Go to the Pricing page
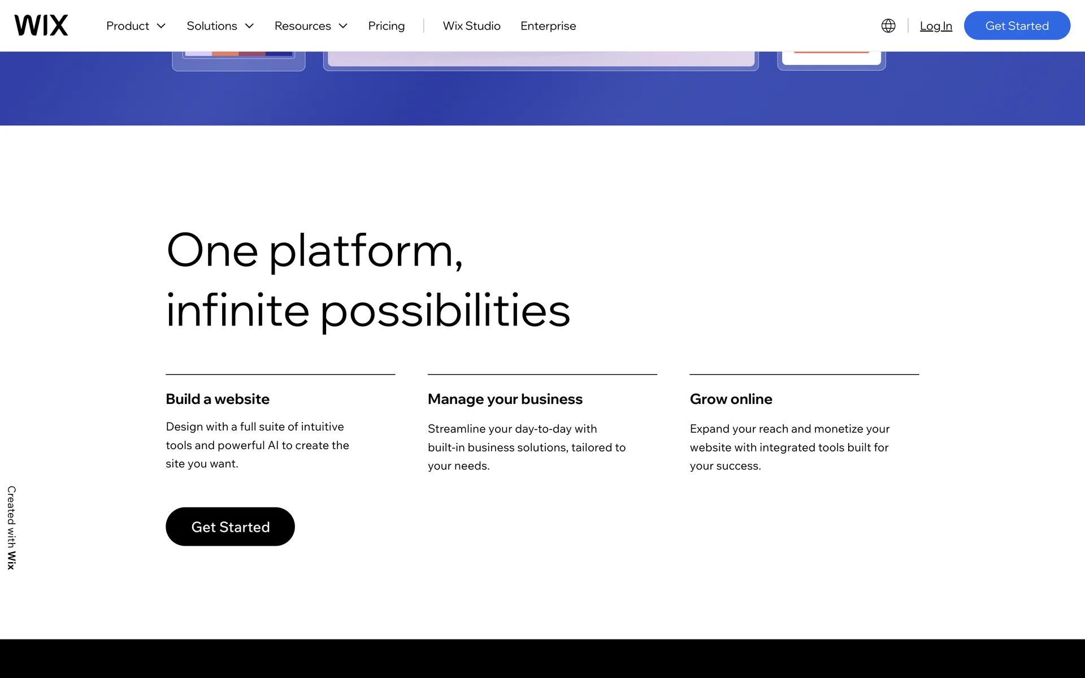The width and height of the screenshot is (1085, 678). point(386,26)
